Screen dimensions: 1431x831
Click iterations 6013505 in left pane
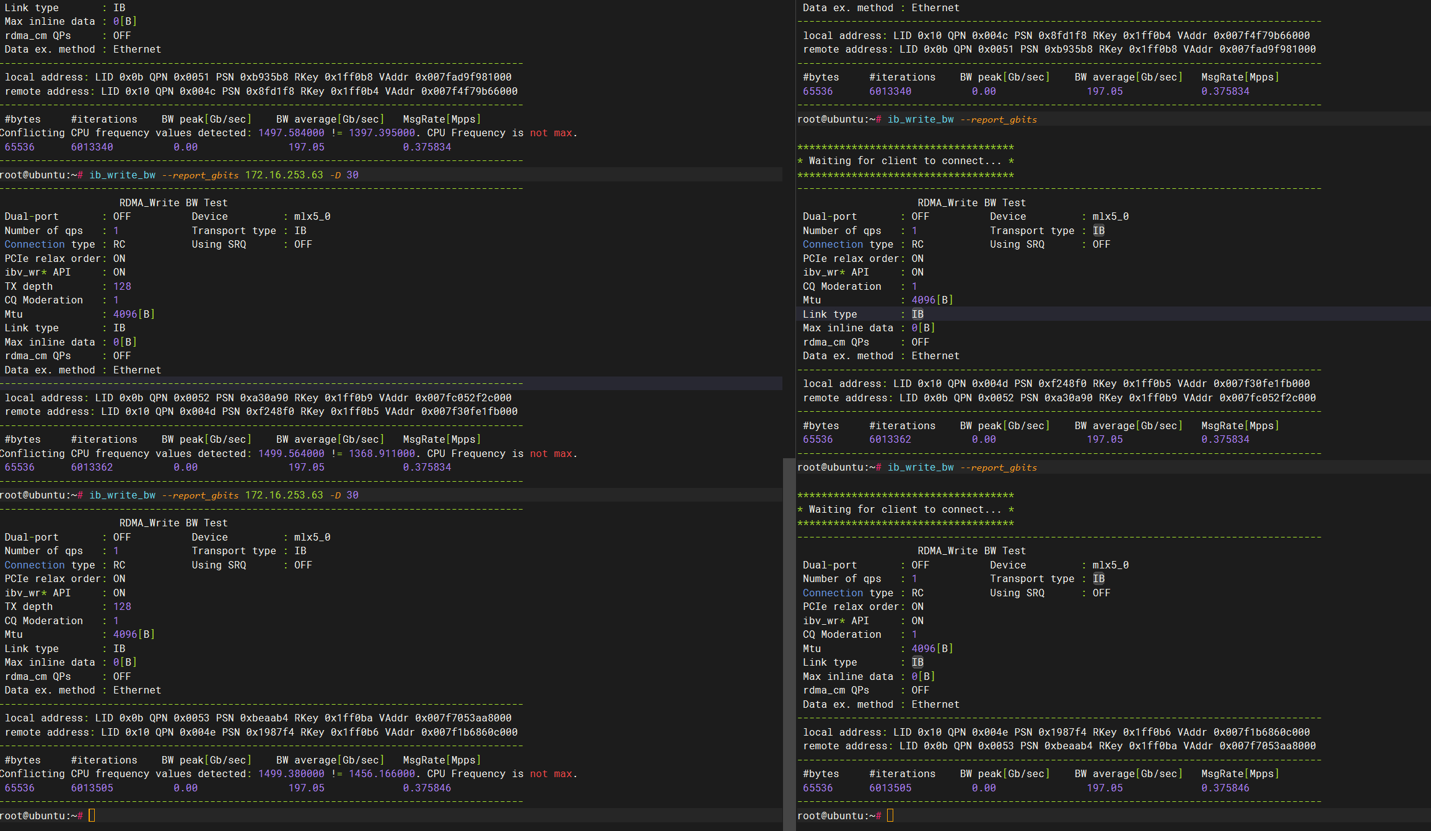92,788
